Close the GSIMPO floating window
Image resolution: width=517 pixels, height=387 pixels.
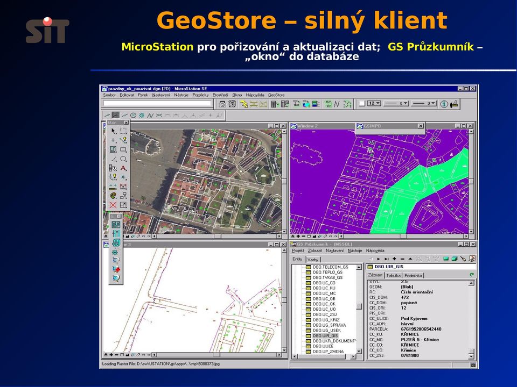point(421,126)
